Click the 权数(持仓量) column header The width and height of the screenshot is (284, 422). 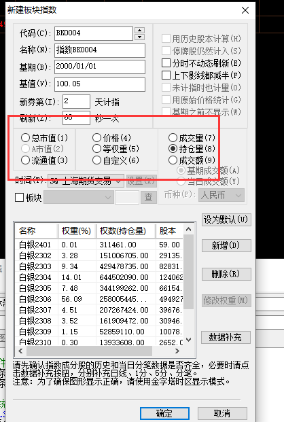click(126, 230)
